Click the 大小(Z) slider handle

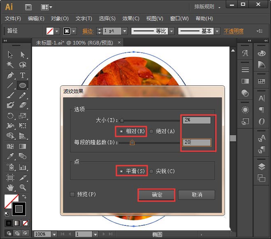(122, 120)
